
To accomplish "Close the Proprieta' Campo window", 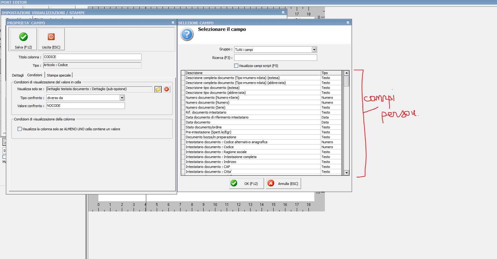I will coord(173,23).
